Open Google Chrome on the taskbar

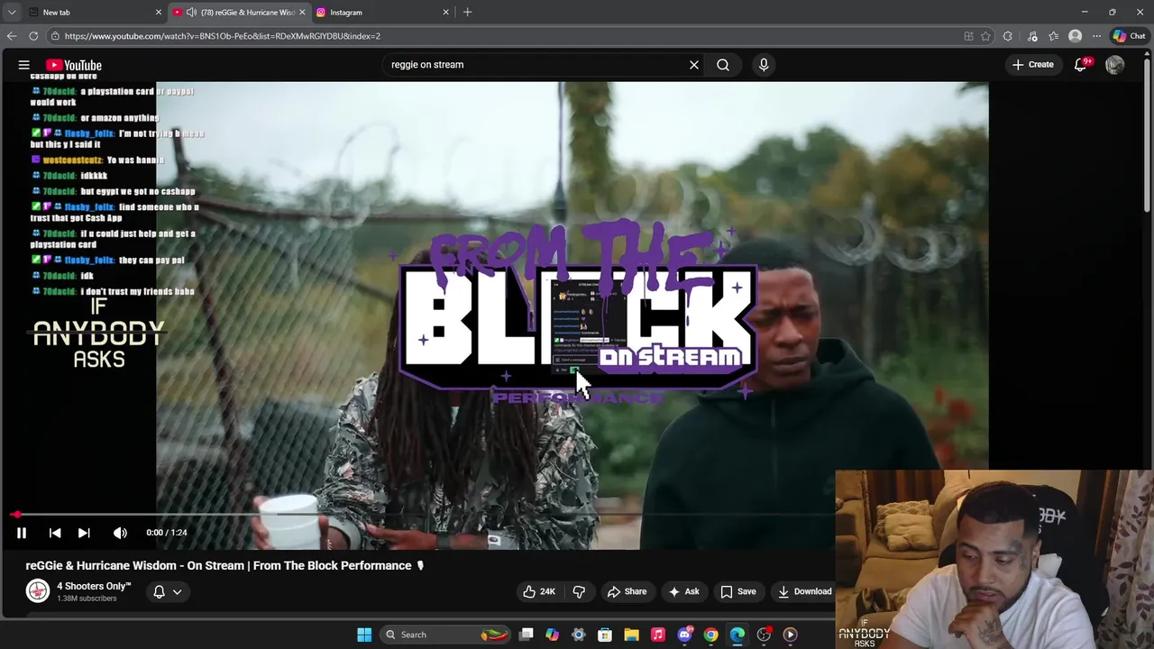click(710, 635)
